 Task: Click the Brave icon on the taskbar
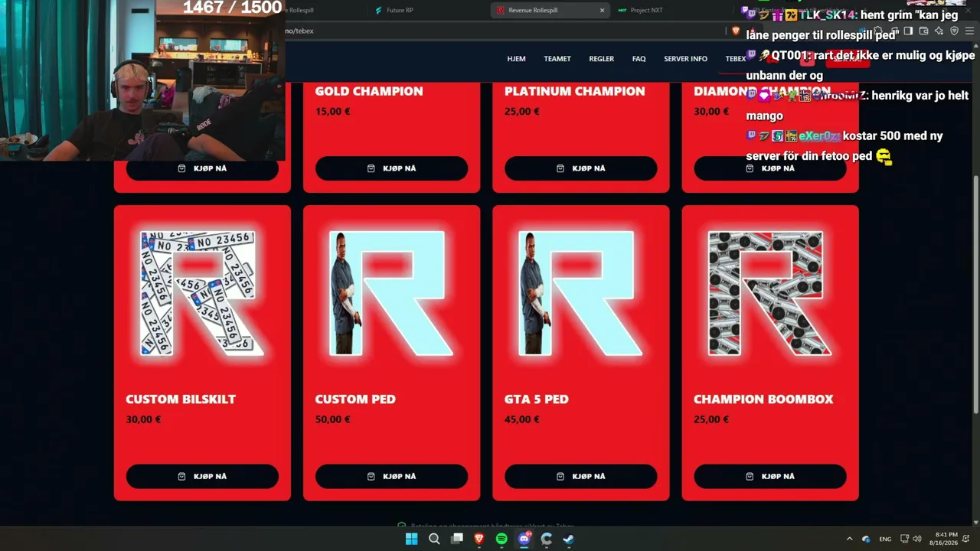(479, 539)
